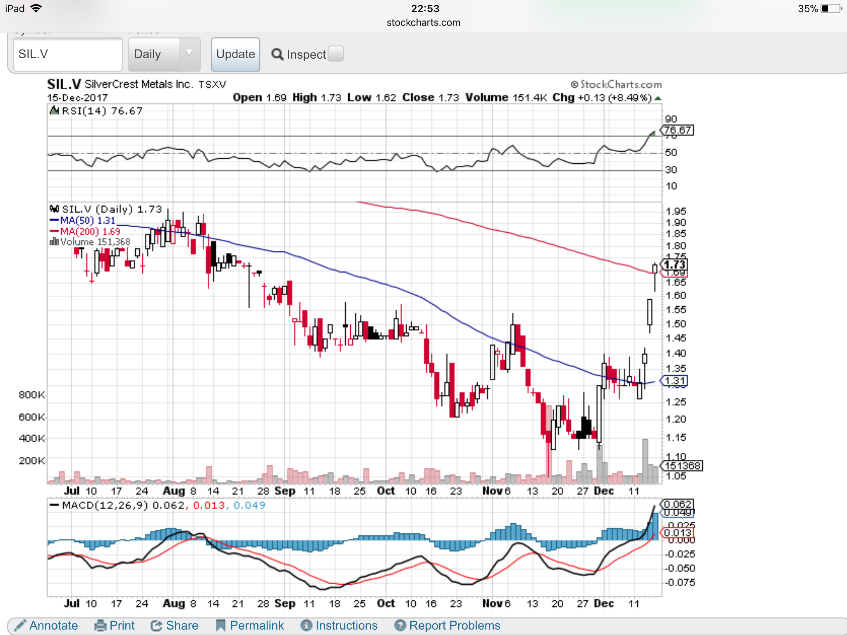Screen dimensions: 847x635
Task: Click the red MA(200) legend line
Action: pyautogui.click(x=54, y=231)
